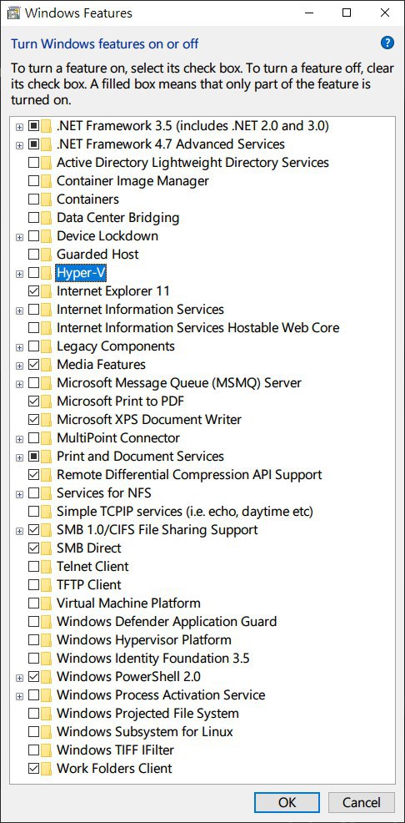Click folder icon beside Windows Subsystem for Linux

click(47, 732)
